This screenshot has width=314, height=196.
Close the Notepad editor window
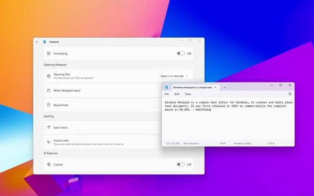pyautogui.click(x=290, y=85)
